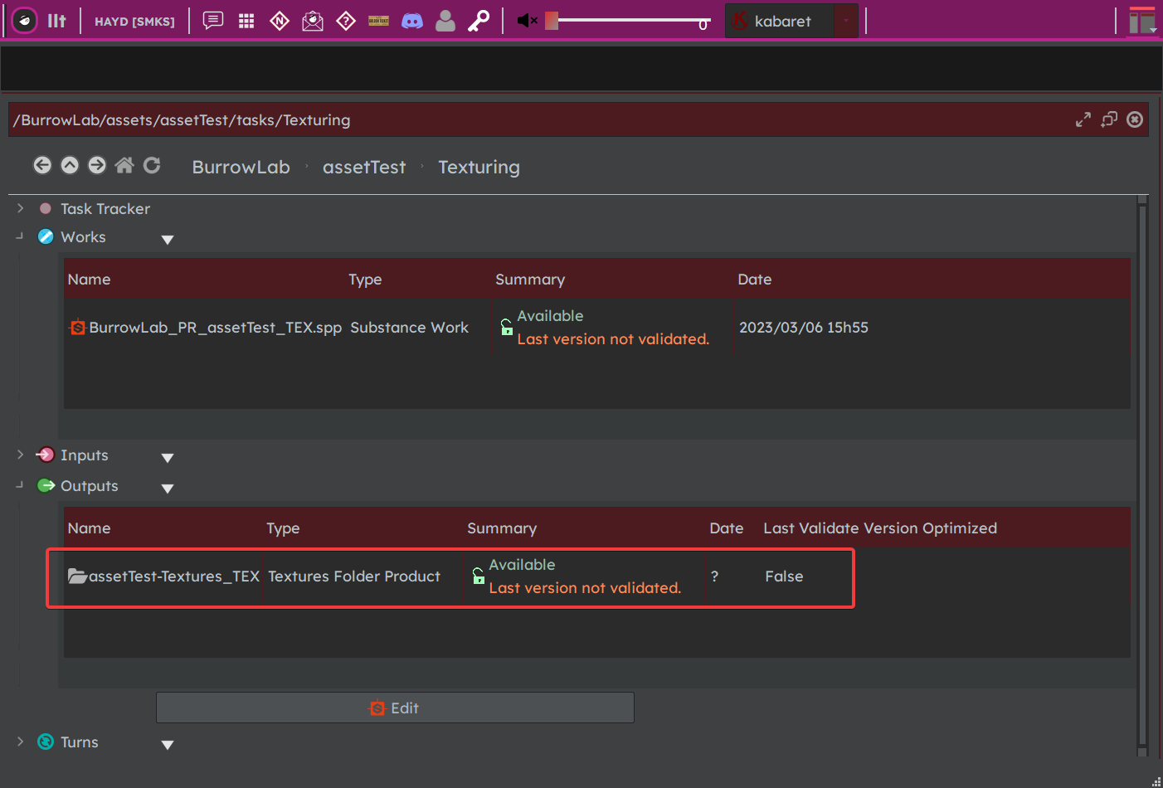Click the key icon

[x=479, y=21]
